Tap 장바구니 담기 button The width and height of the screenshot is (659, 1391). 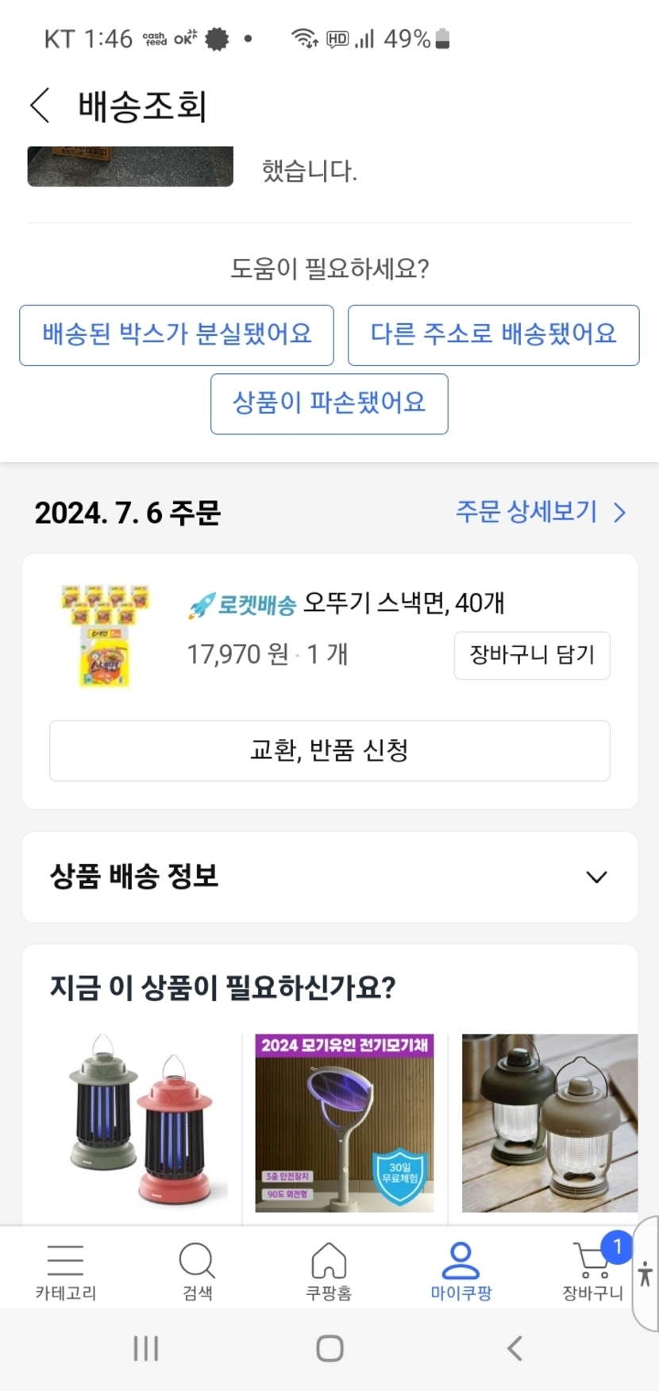click(x=532, y=655)
